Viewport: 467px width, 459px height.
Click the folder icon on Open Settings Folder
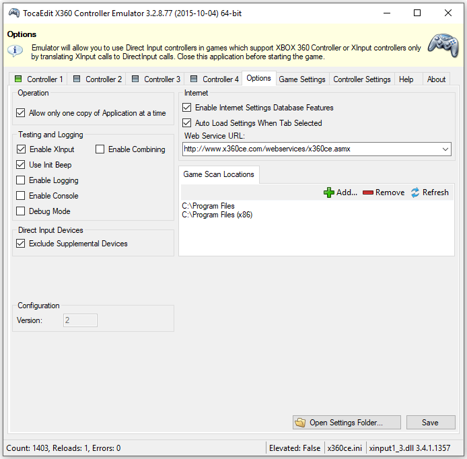point(300,423)
